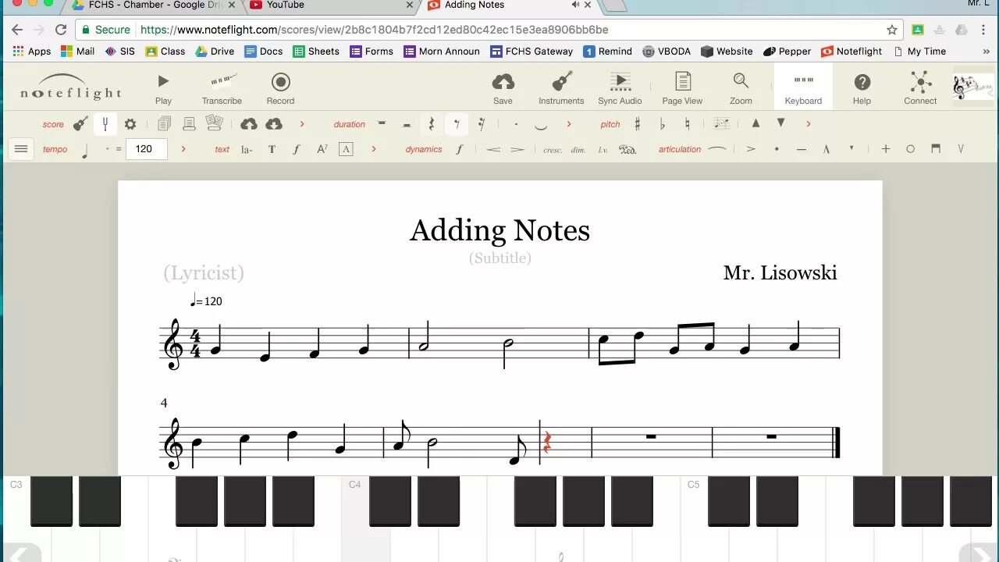Open the Help menu

pos(862,88)
